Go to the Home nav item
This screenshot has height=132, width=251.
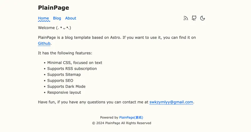click(43, 18)
